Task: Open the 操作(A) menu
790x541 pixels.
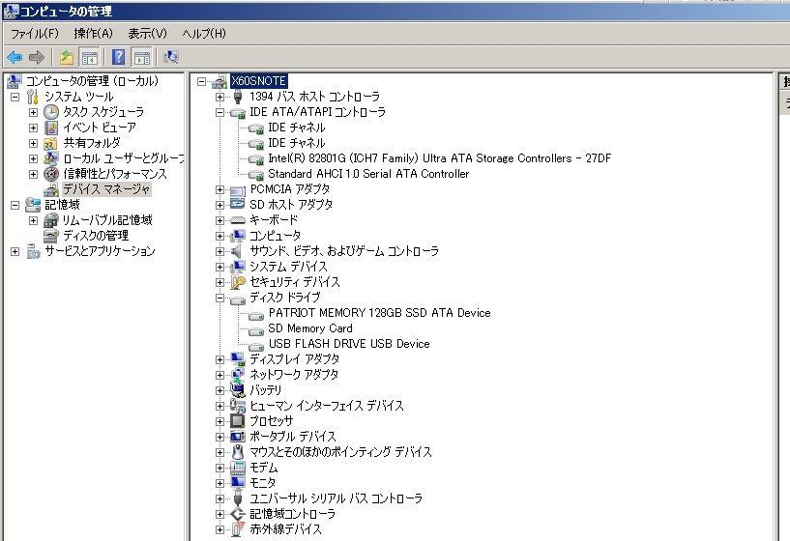Action: coord(93,34)
